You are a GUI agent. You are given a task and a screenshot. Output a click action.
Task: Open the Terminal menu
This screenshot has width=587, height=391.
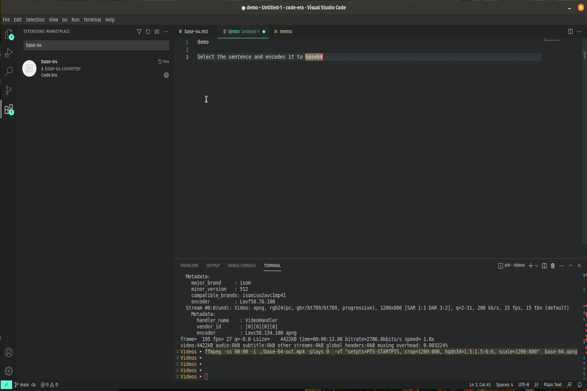[x=92, y=20]
